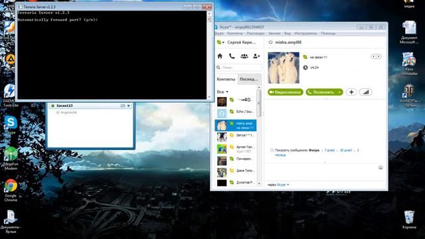
Task: Show messages from 7 дней
Action: (329, 150)
